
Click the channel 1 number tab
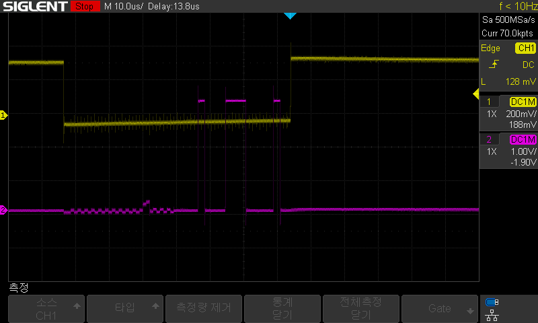tap(489, 102)
